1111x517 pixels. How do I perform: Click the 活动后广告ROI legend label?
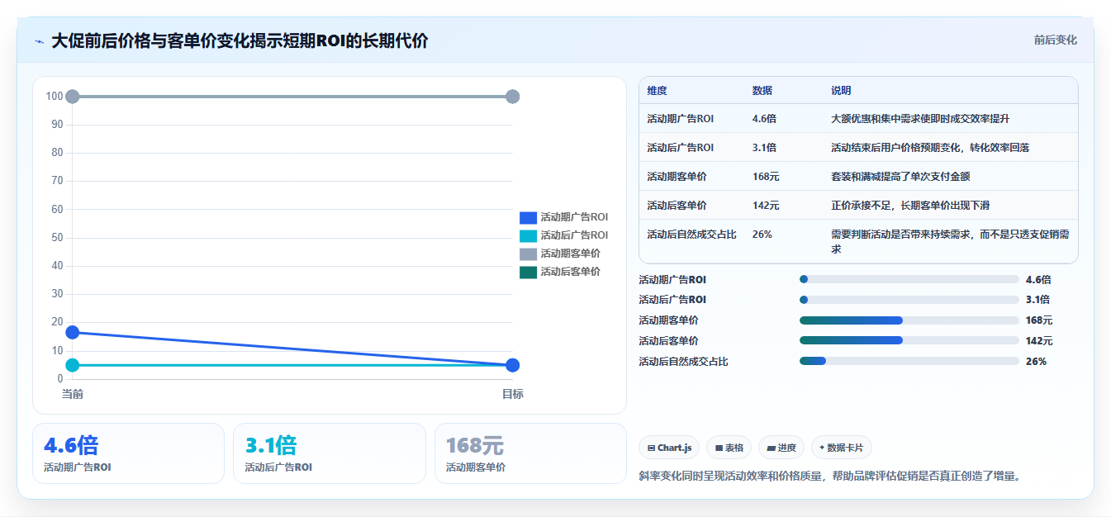(x=574, y=235)
